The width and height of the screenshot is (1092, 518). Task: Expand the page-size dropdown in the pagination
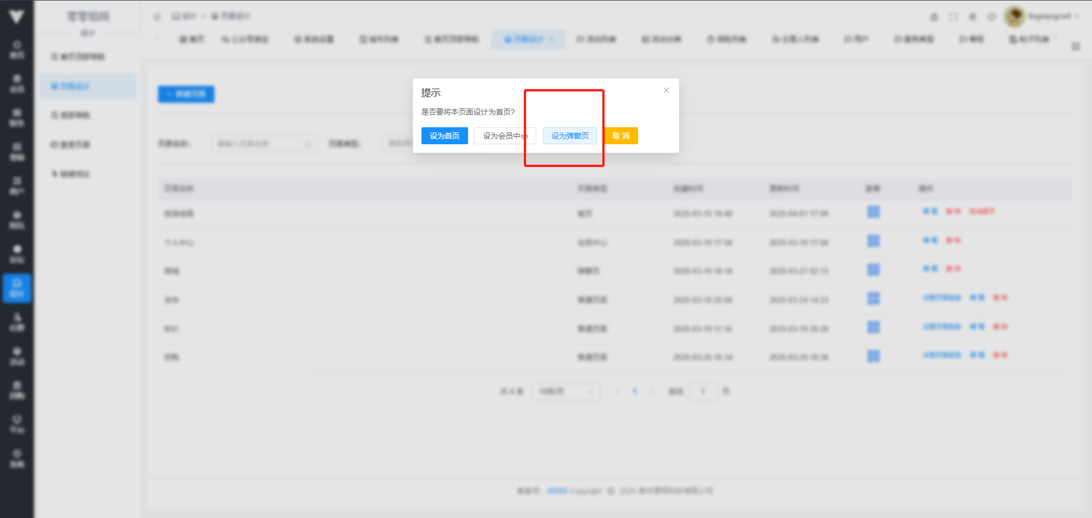click(x=565, y=391)
